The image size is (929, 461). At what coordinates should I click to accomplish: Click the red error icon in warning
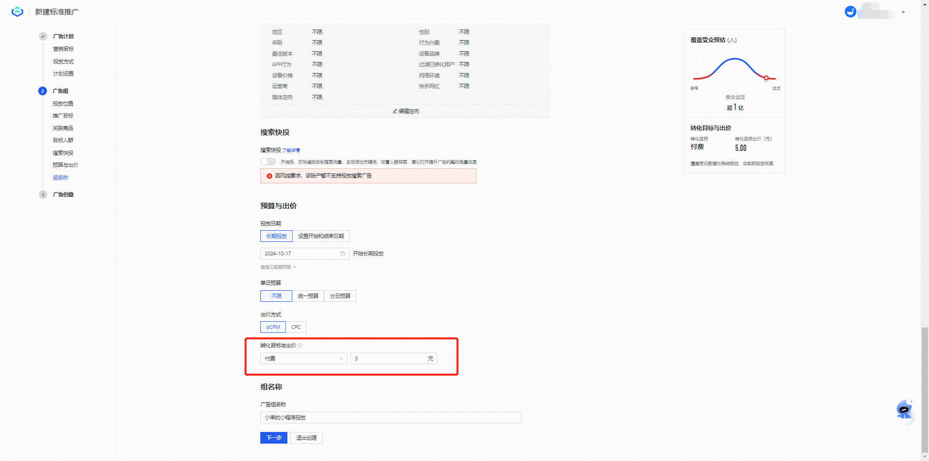point(270,176)
